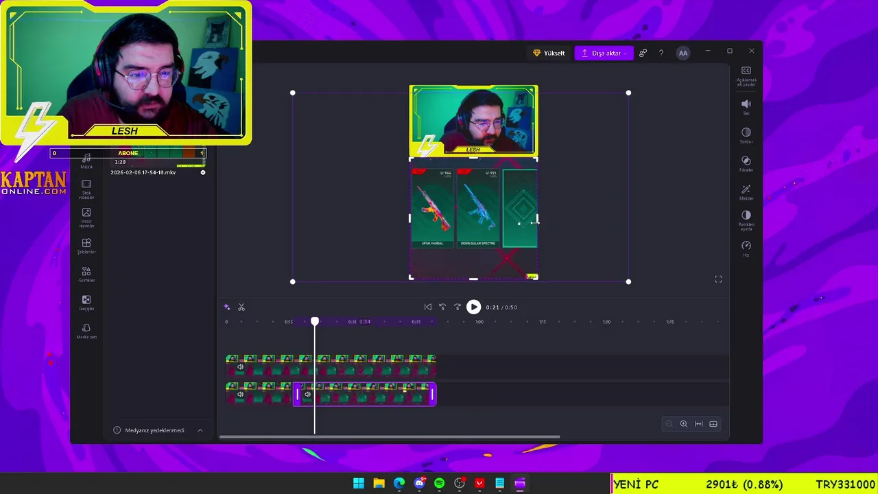Click the share/collaborate icon in the header
Viewport: 878px width, 494px height.
(643, 53)
